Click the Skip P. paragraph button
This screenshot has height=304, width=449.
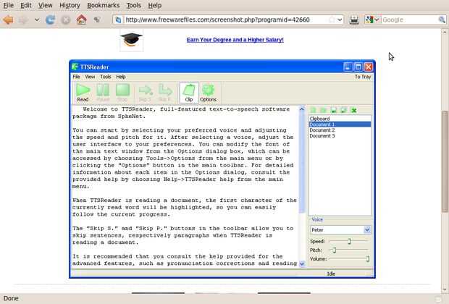coord(164,93)
